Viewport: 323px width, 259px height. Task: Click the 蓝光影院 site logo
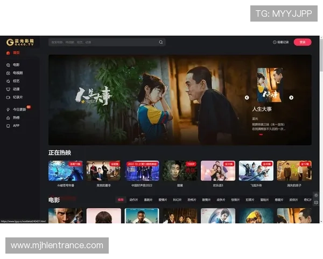click(20, 42)
